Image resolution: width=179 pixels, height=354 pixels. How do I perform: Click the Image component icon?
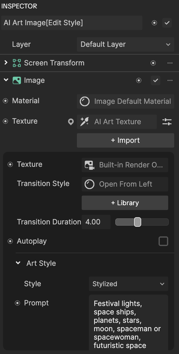pos(17,80)
